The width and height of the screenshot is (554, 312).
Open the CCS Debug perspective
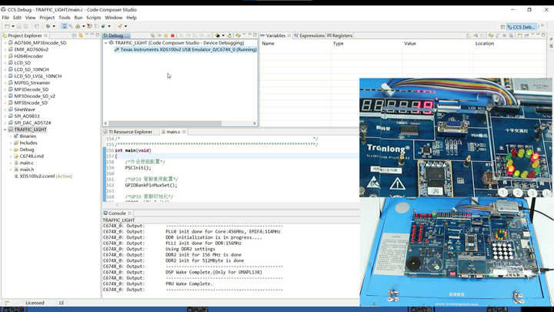[521, 26]
